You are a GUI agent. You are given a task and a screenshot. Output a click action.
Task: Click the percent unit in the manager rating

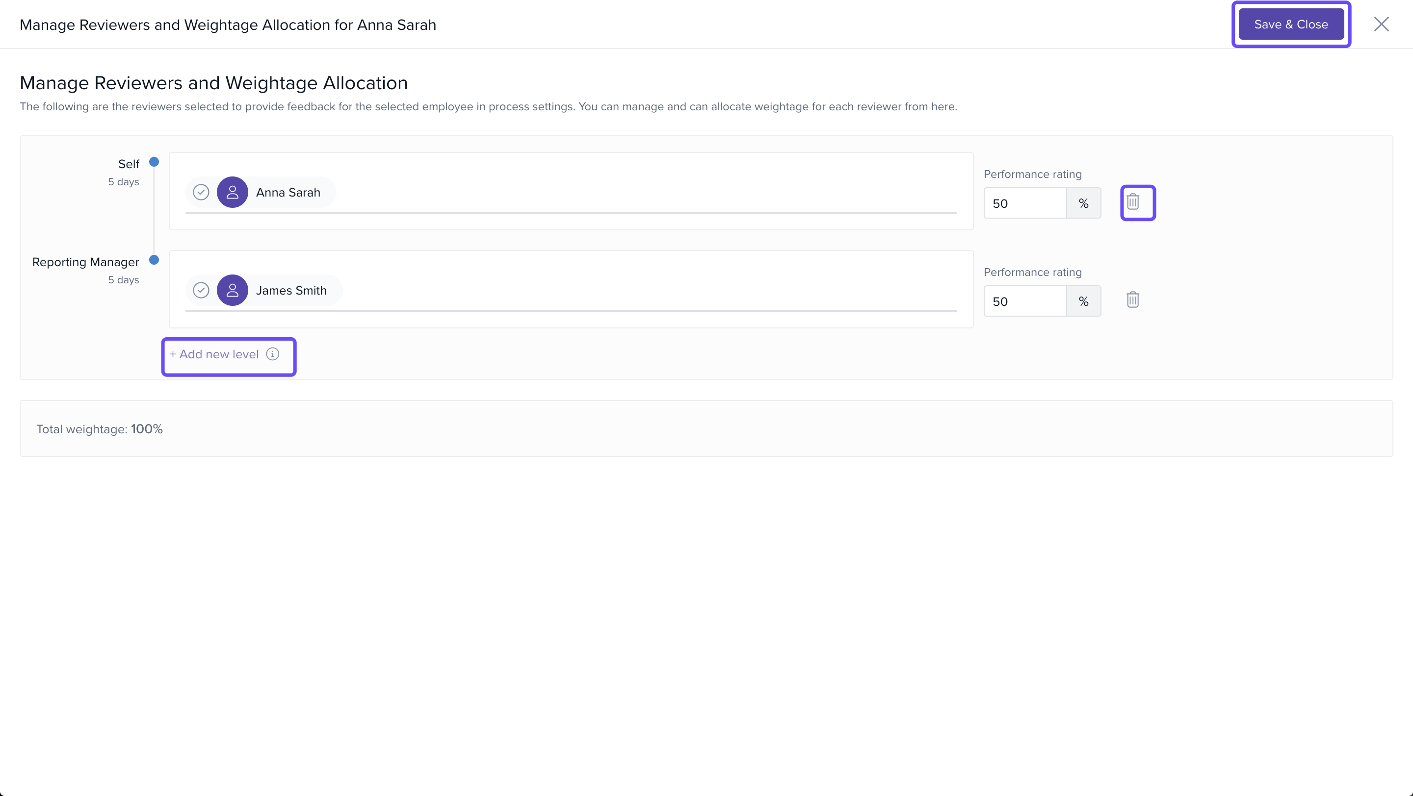(1083, 301)
